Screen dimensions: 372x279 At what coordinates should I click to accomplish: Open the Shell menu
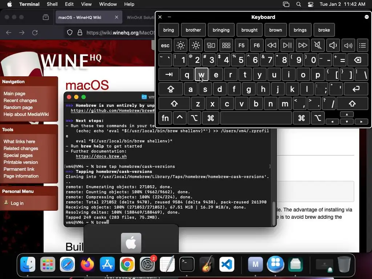point(52,4)
